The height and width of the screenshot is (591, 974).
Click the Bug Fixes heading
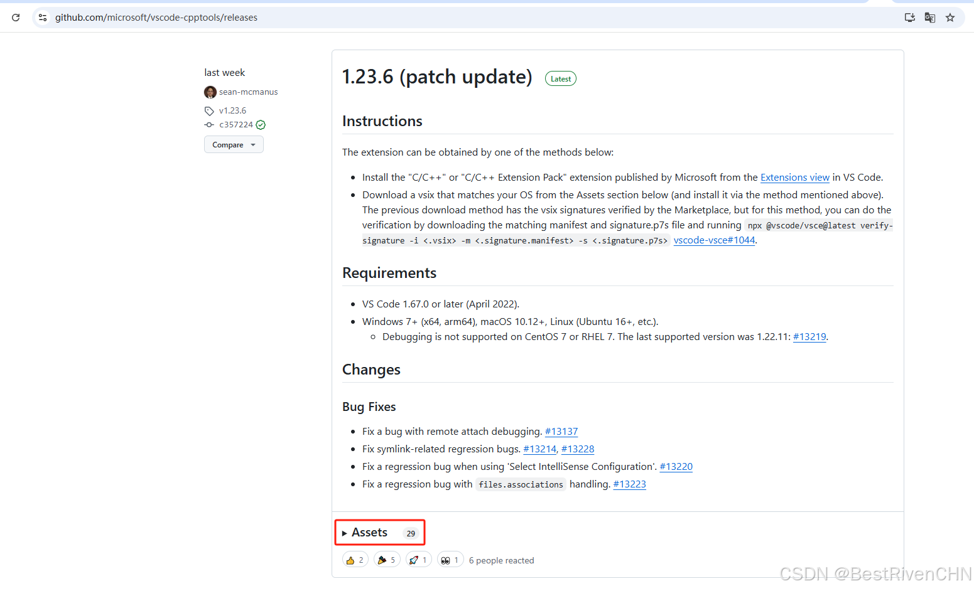point(369,407)
